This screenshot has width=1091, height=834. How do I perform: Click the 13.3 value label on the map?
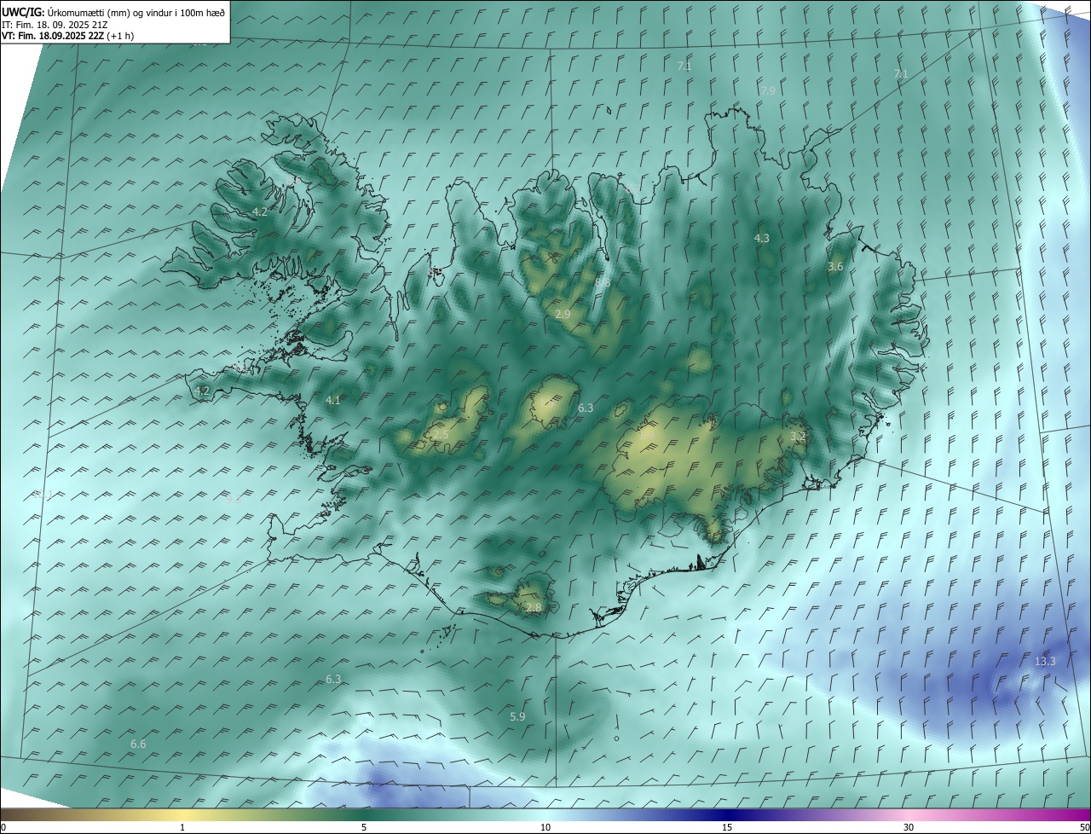[1045, 662]
